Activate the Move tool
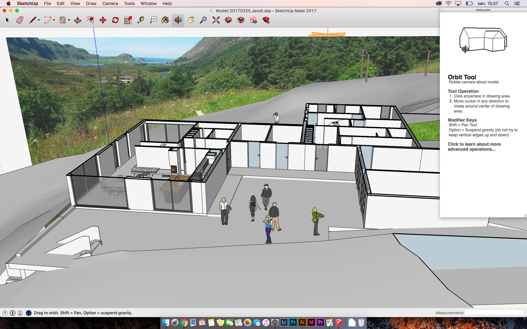The width and height of the screenshot is (527, 329). pyautogui.click(x=103, y=20)
